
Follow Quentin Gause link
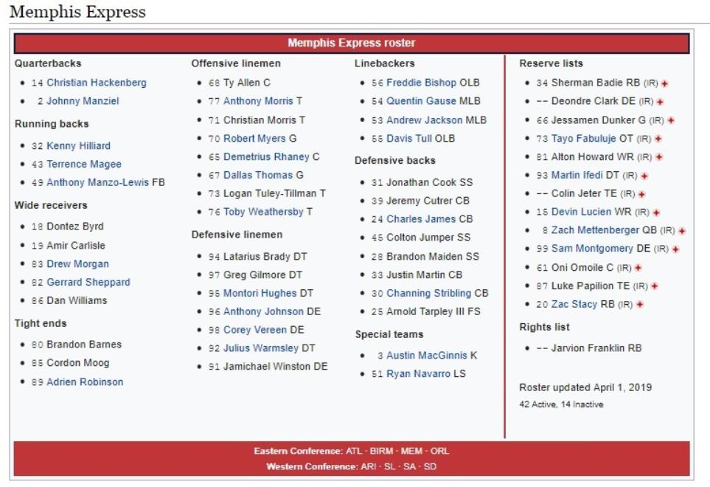coord(421,101)
